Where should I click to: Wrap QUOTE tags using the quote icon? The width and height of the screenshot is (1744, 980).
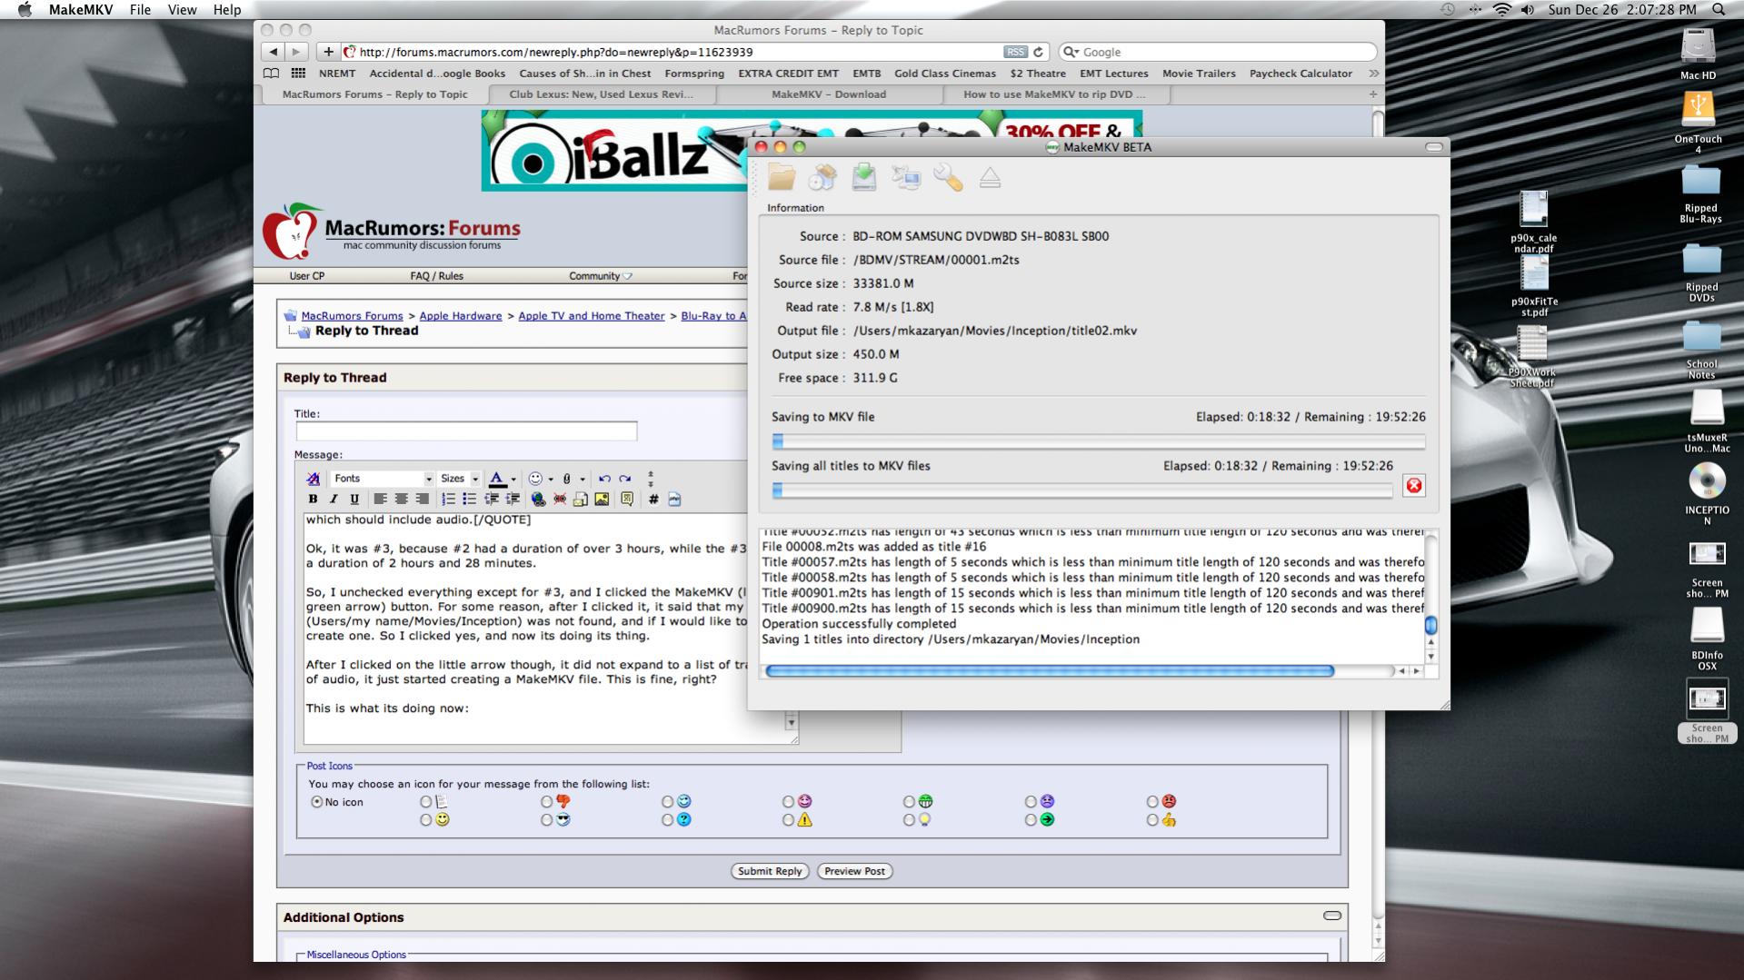(x=627, y=499)
